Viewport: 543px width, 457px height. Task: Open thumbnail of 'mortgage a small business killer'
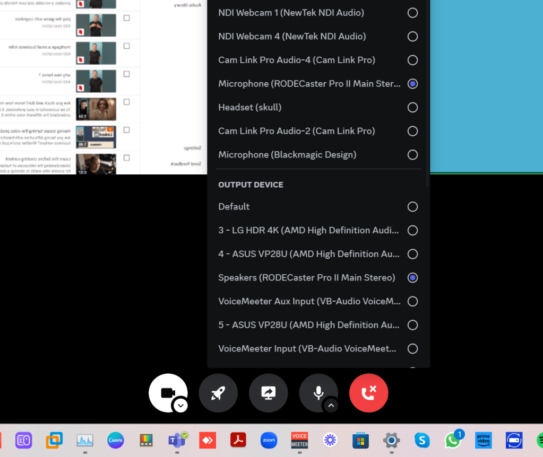[x=96, y=53]
